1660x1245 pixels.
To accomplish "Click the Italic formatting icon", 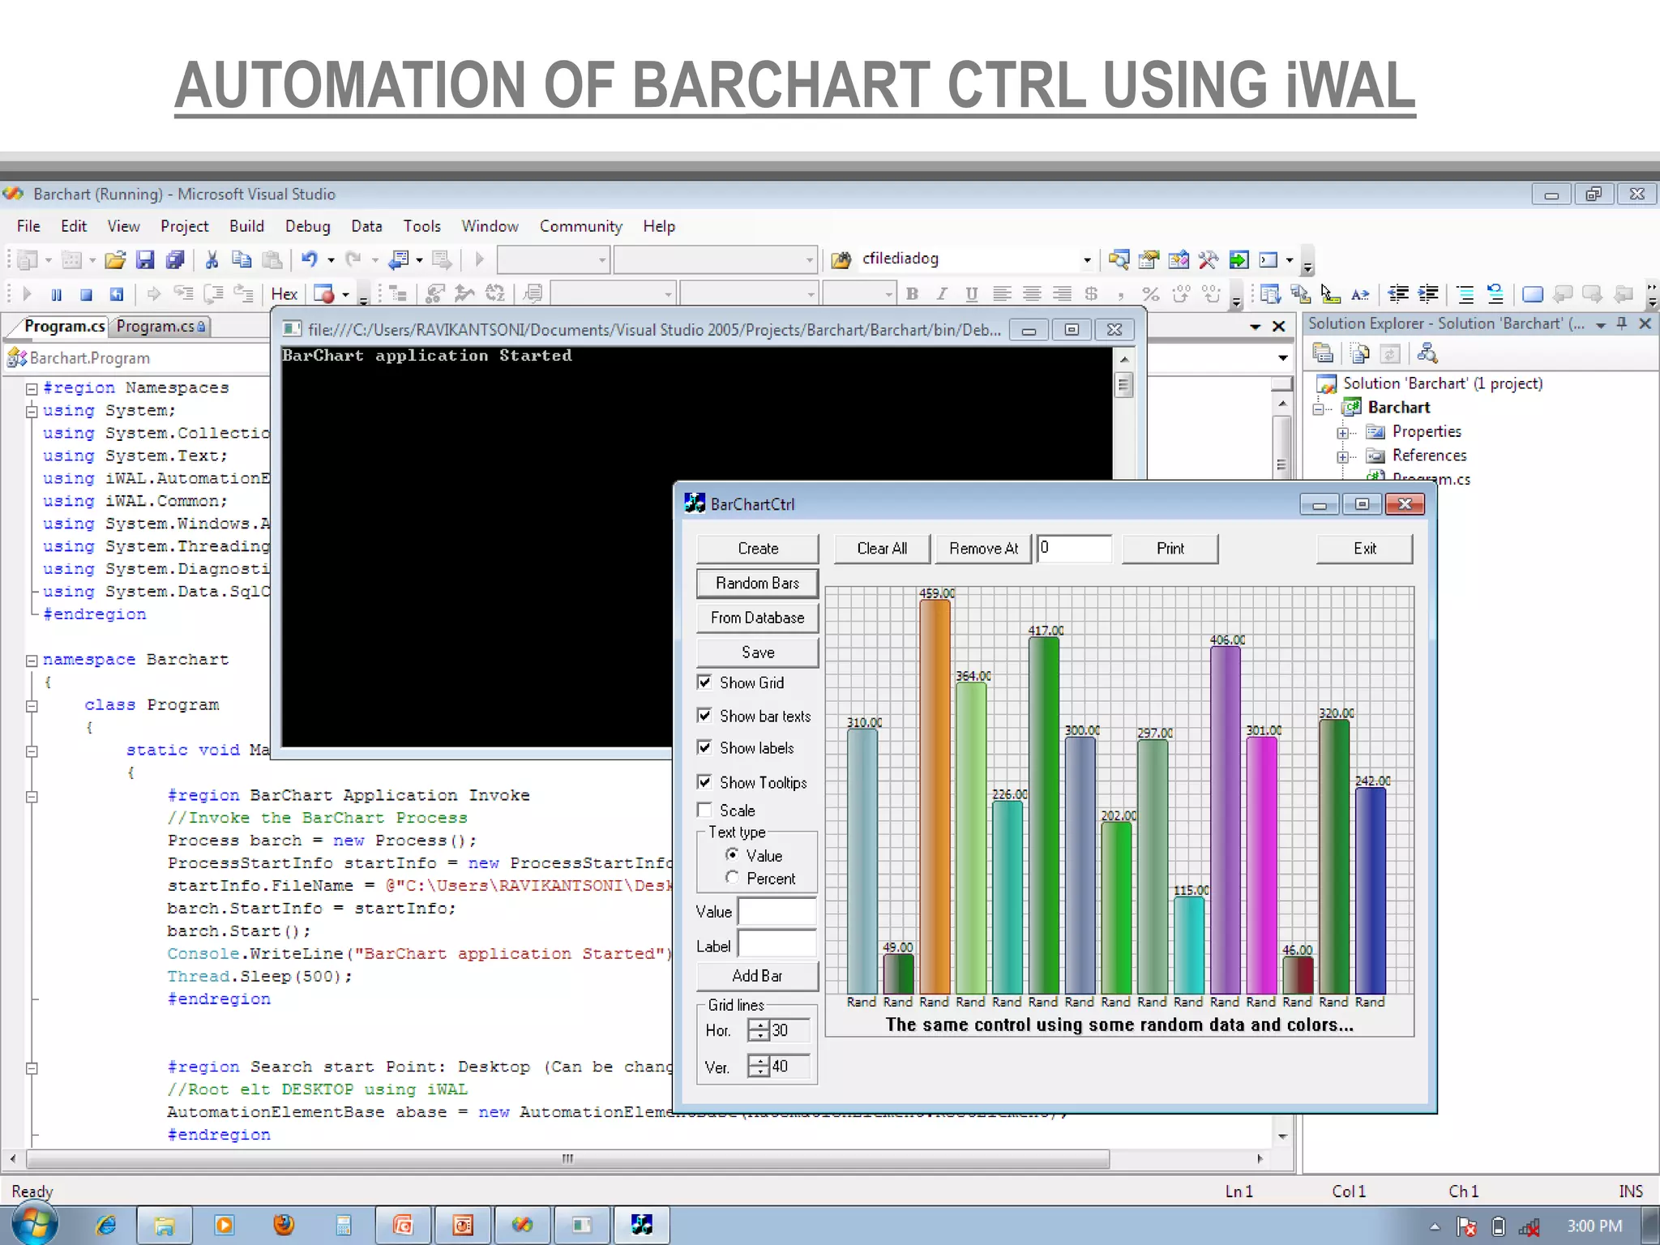I will coord(941,293).
